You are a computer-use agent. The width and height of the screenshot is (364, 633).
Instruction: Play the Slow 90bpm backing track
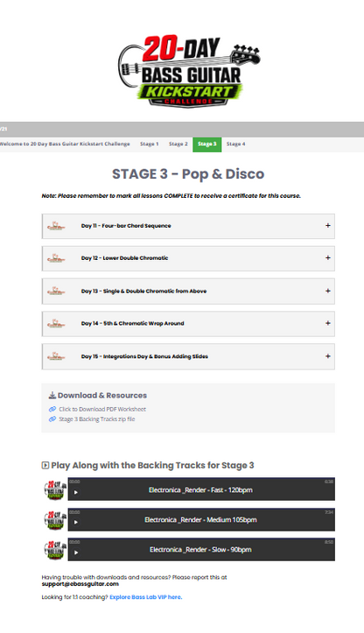click(76, 552)
